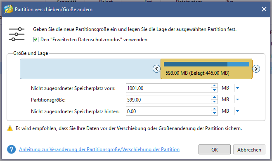Click the dark blue used-space bar

tap(196, 64)
